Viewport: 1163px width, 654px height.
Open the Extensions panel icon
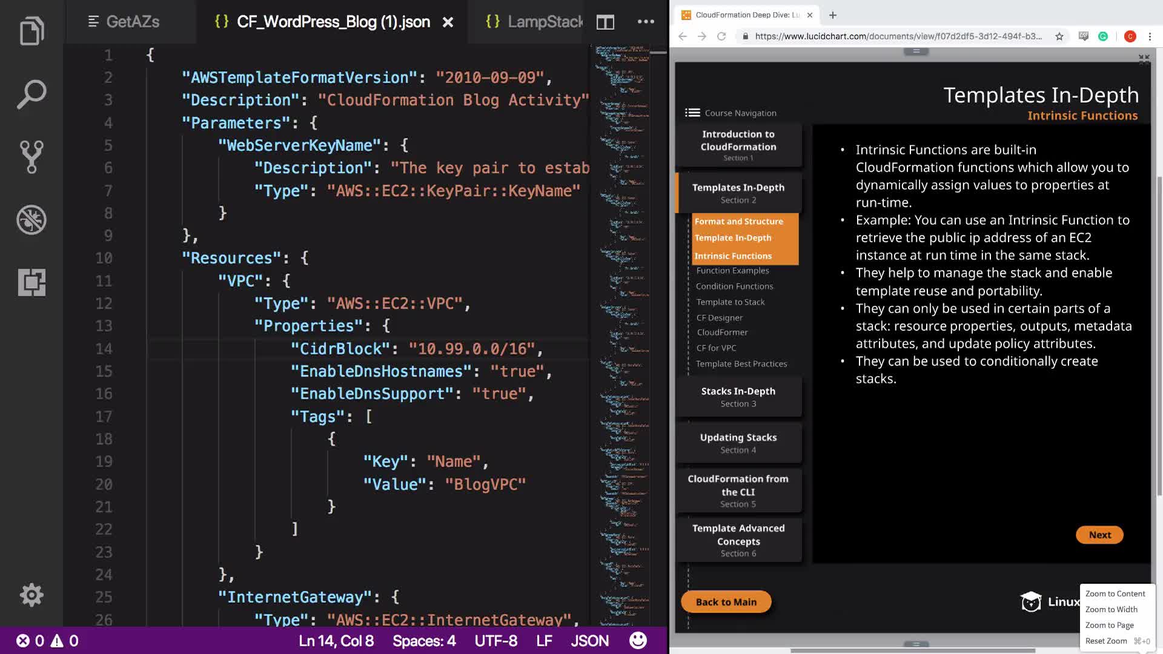click(x=31, y=282)
